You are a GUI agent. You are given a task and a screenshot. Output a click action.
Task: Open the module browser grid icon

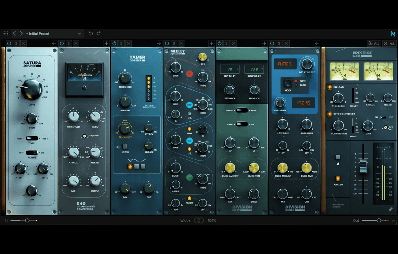tap(6, 33)
